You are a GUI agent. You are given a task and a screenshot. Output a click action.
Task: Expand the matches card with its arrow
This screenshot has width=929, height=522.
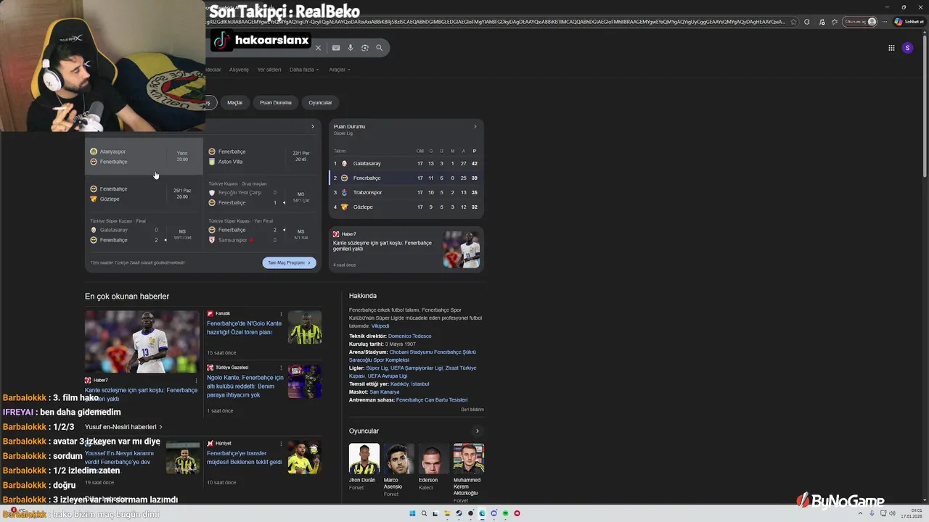pyautogui.click(x=313, y=127)
